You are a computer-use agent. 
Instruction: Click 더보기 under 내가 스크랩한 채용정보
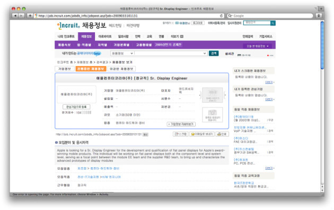pyautogui.click(x=269, y=83)
